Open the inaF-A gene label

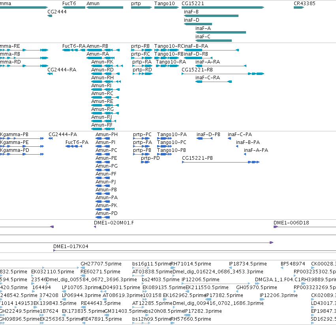(203, 28)
